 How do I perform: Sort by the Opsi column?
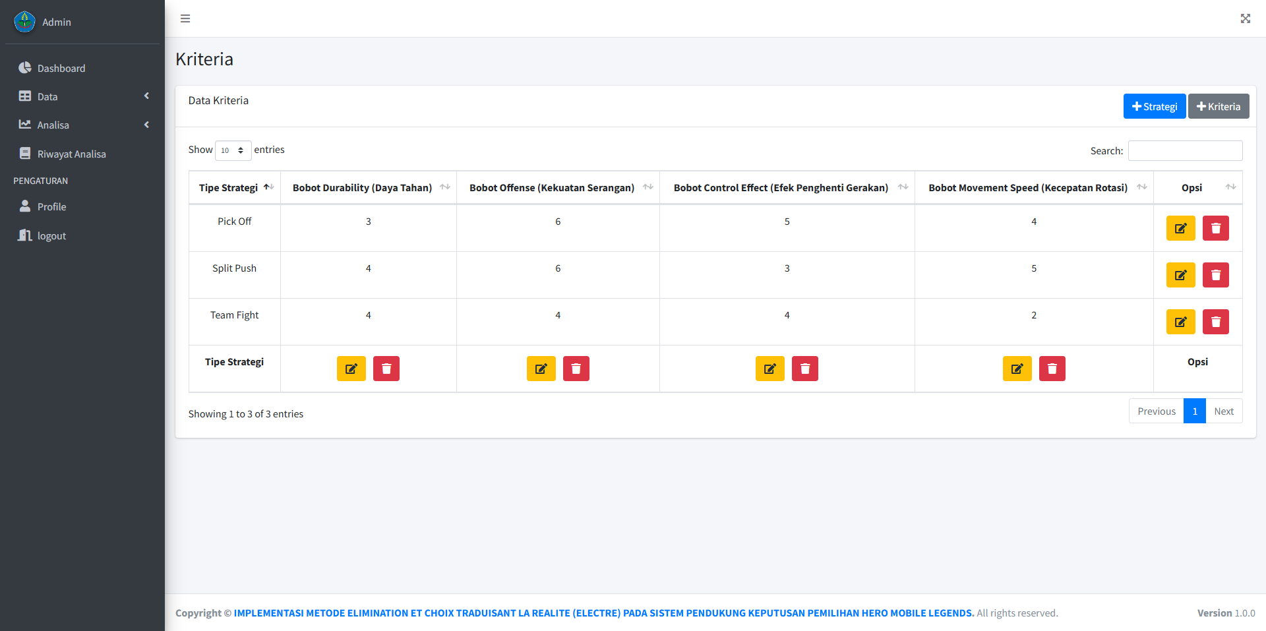point(1198,188)
